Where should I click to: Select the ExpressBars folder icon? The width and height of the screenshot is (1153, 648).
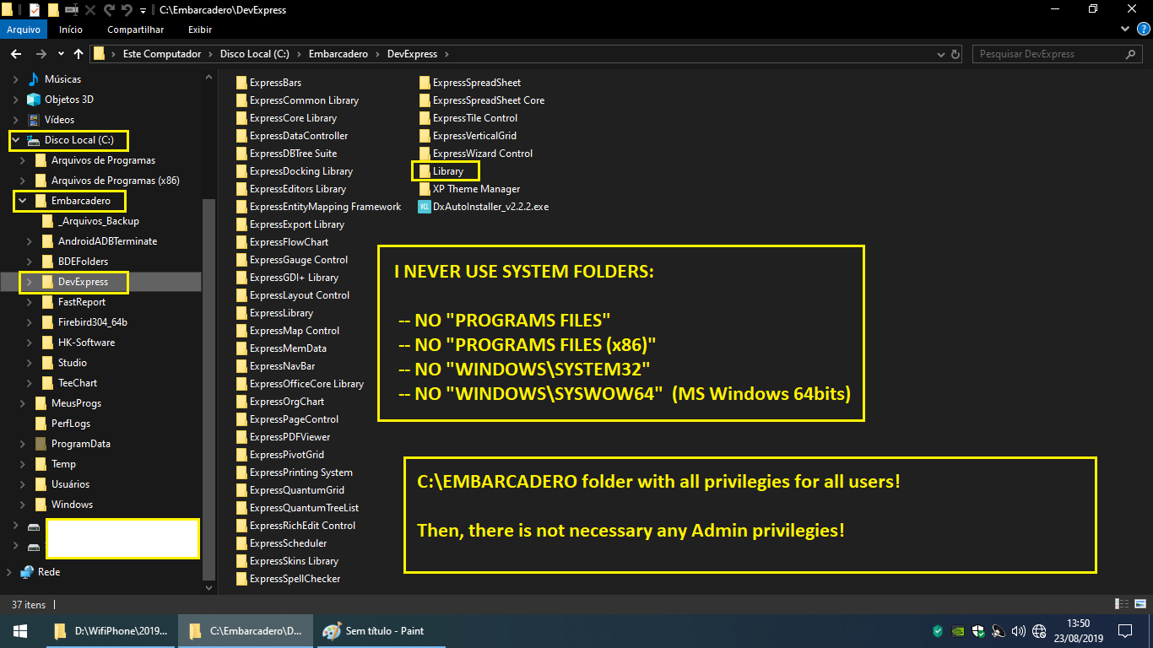242,83
